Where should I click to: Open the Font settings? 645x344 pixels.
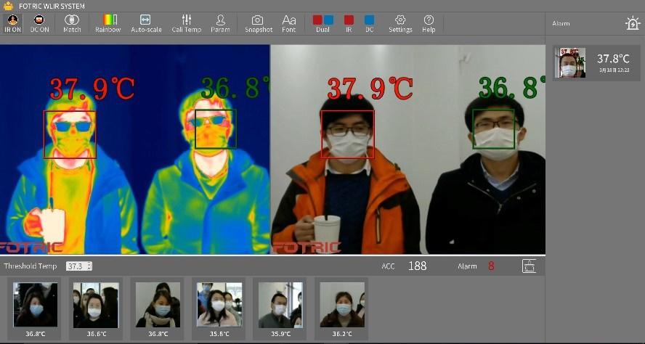click(x=289, y=23)
